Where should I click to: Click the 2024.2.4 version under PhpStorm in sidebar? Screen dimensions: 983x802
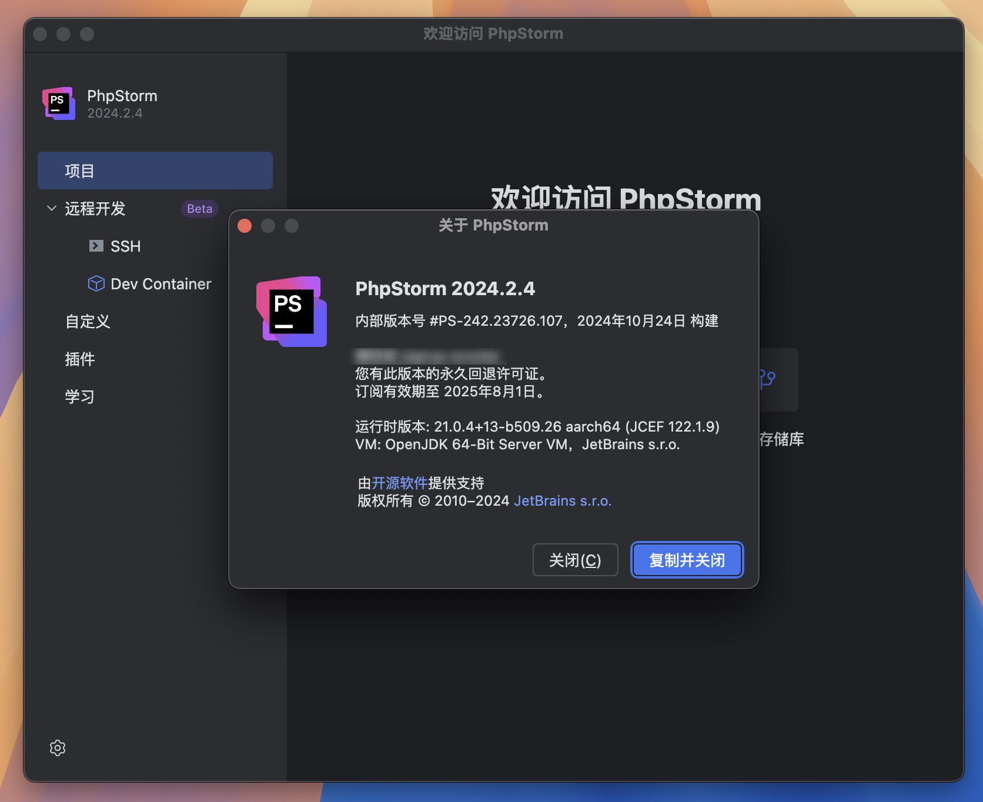115,113
